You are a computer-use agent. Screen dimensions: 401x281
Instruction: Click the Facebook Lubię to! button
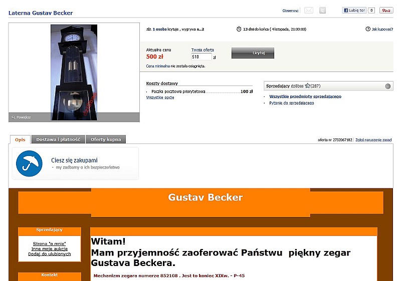point(354,10)
